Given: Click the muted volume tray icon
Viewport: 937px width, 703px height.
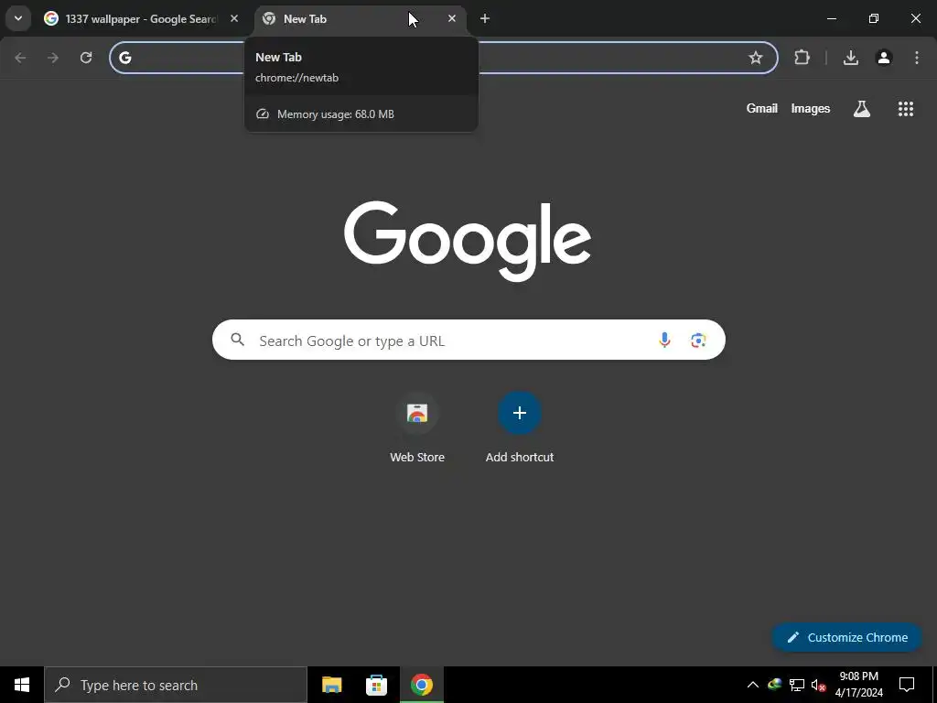Looking at the screenshot, I should click(819, 685).
